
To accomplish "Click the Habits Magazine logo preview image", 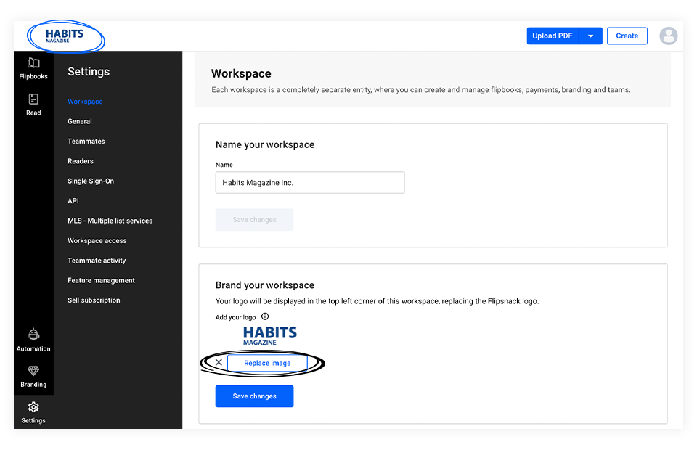I will pyautogui.click(x=270, y=336).
